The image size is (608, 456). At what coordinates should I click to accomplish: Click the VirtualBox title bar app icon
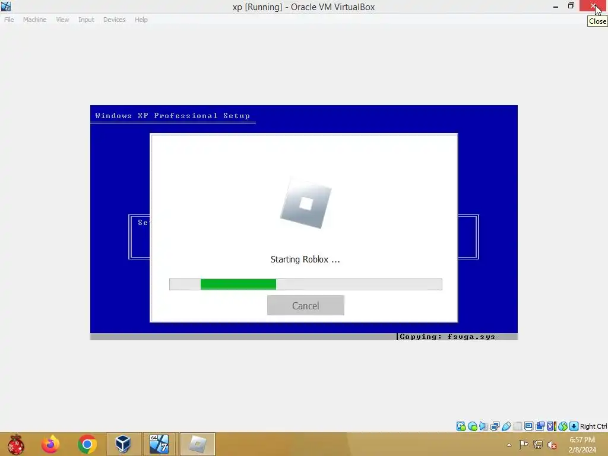pyautogui.click(x=6, y=6)
